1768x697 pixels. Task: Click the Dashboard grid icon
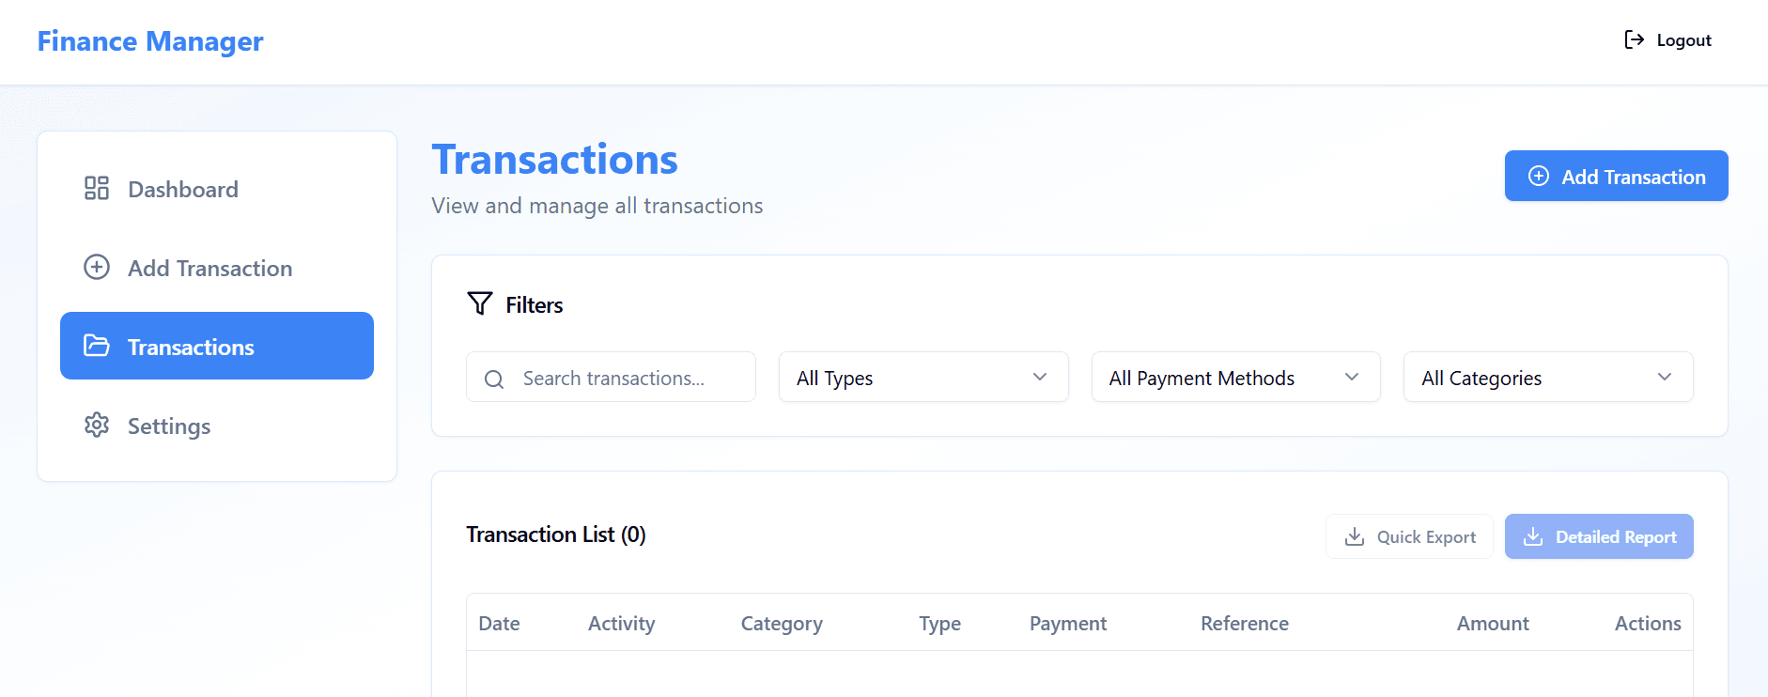97,189
